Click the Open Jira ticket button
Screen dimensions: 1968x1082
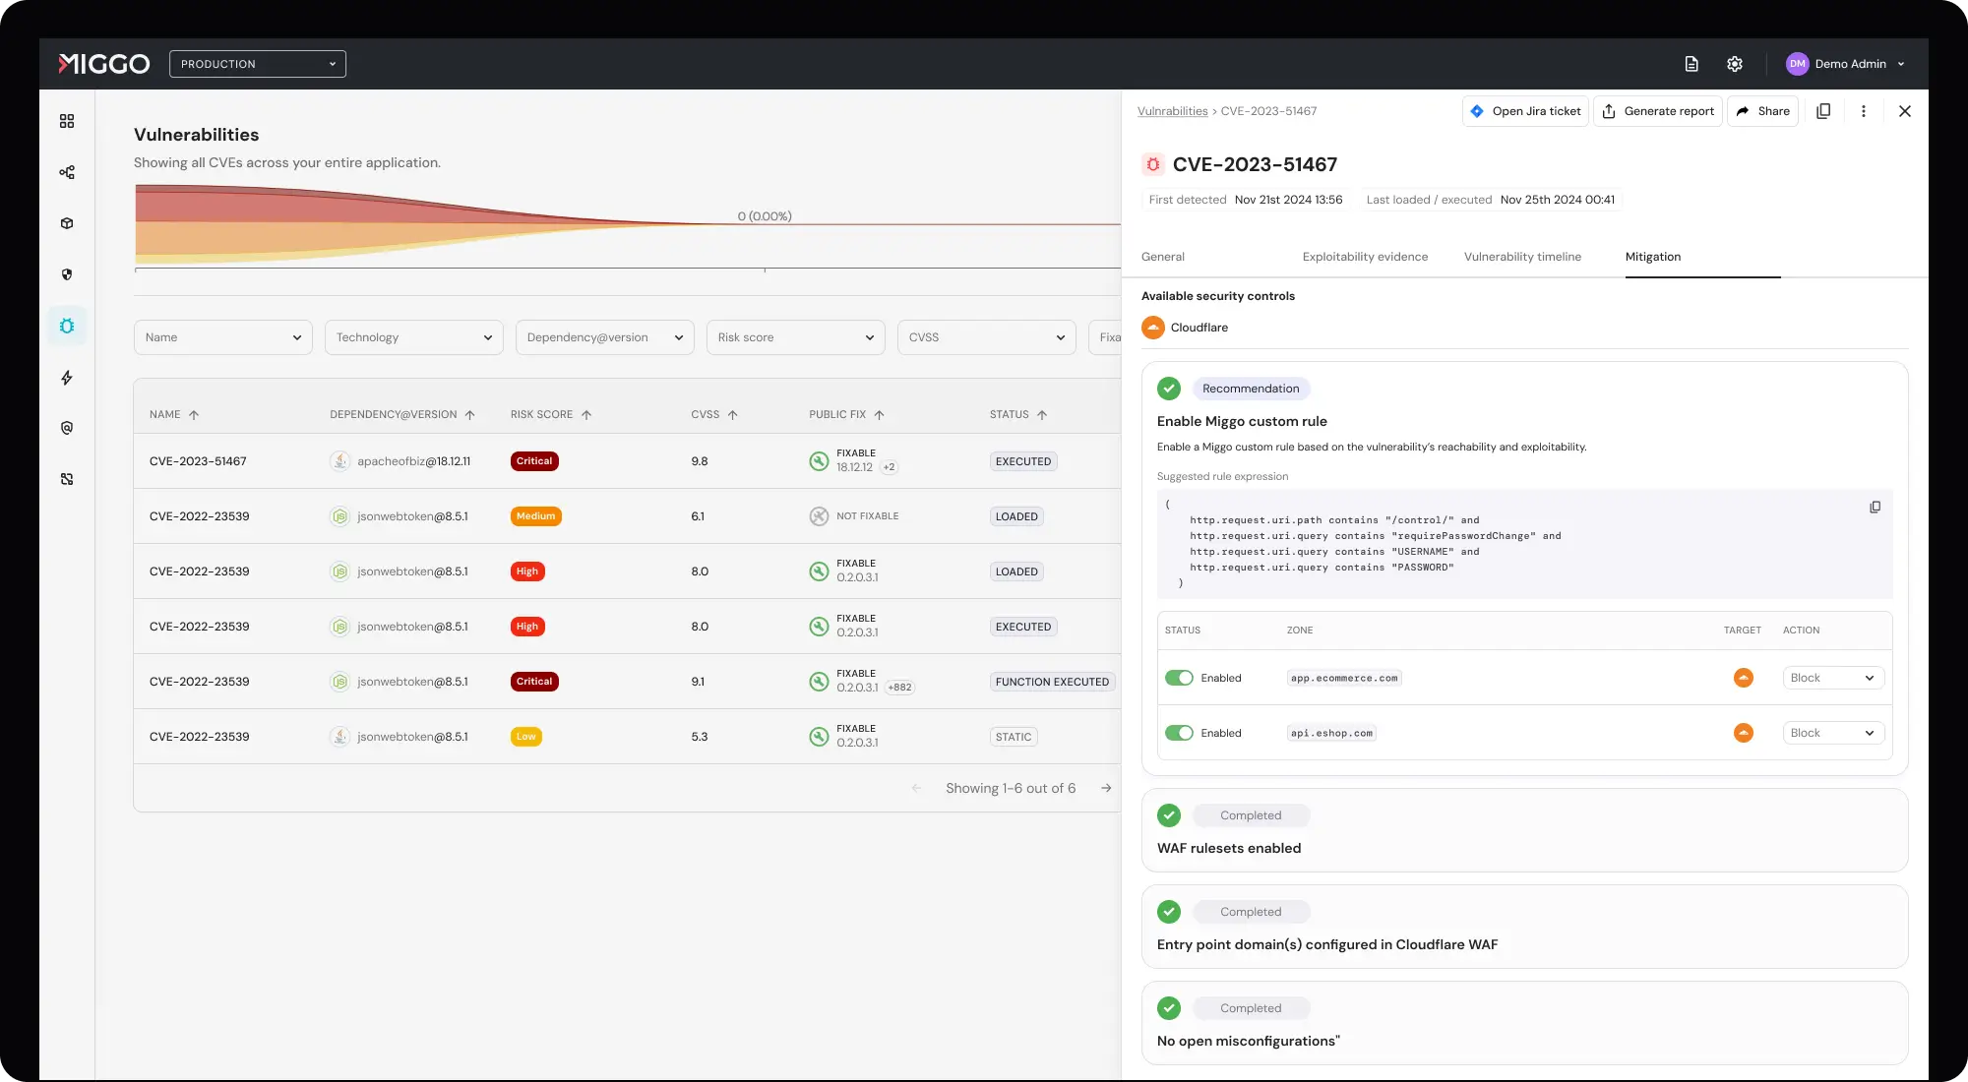(1524, 110)
